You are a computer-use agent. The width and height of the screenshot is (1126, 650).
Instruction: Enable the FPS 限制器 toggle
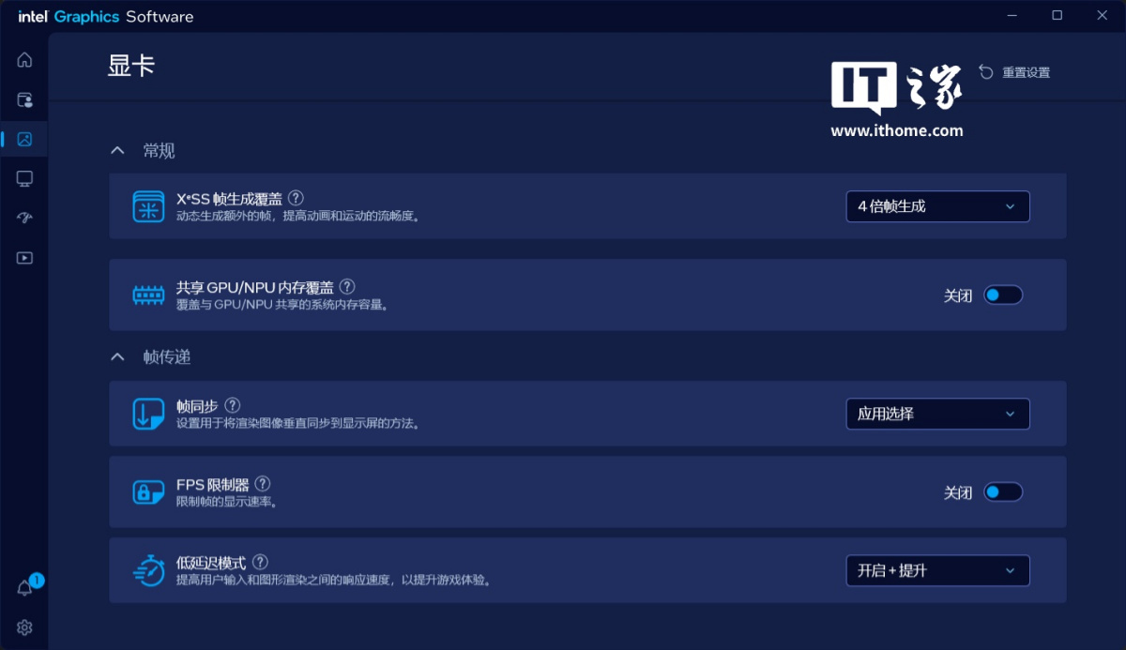click(1002, 492)
